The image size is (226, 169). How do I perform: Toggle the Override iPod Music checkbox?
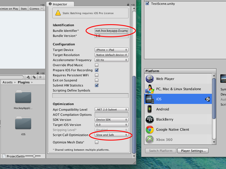97,65
